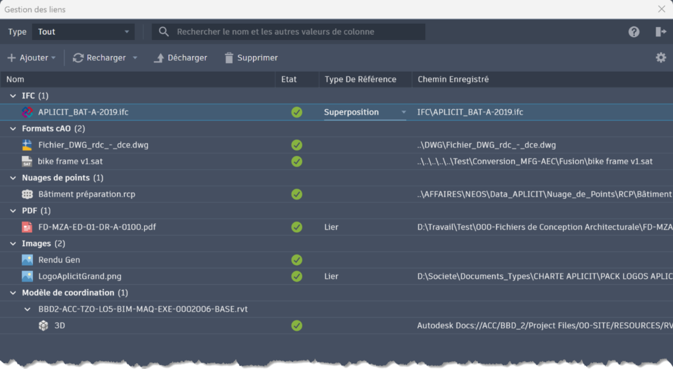673x369 pixels.
Task: Click the saved path of bike frame v1.sat
Action: tap(535, 161)
